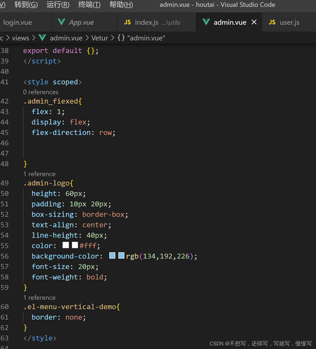Click the Vue icon on App.vue tab
The height and width of the screenshot is (349, 316).
(x=61, y=22)
